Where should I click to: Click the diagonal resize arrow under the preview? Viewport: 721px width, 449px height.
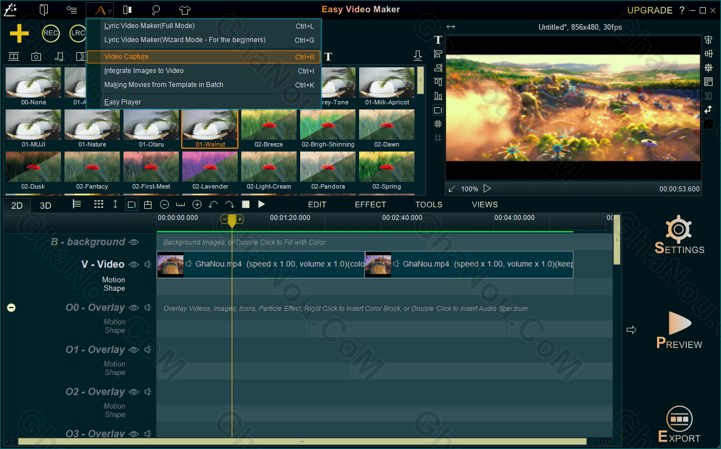452,189
